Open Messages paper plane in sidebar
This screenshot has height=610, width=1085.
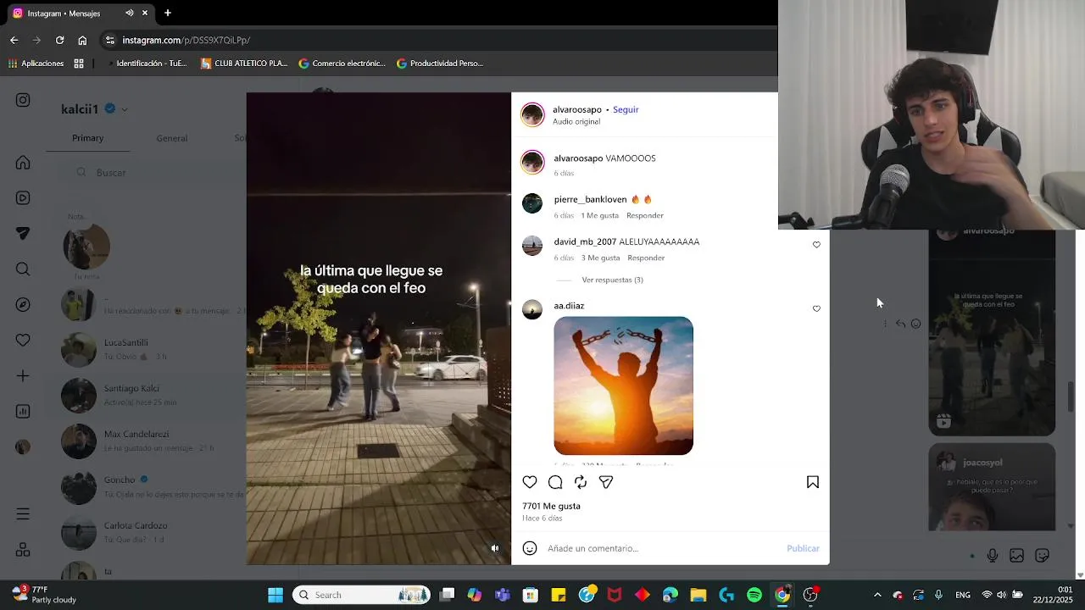click(x=23, y=234)
